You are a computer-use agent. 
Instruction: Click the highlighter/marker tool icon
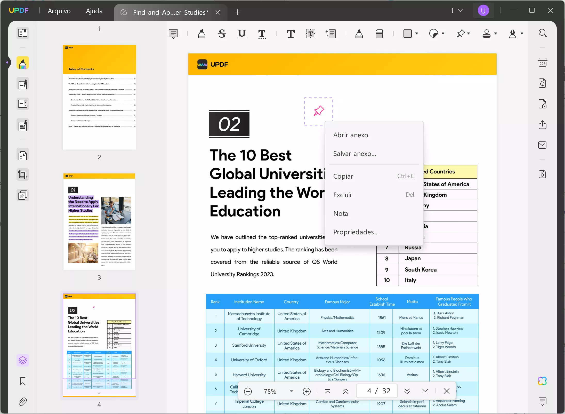pyautogui.click(x=201, y=34)
